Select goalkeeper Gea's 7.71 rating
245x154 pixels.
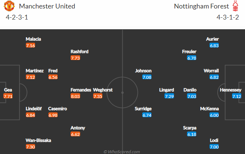point(8,96)
